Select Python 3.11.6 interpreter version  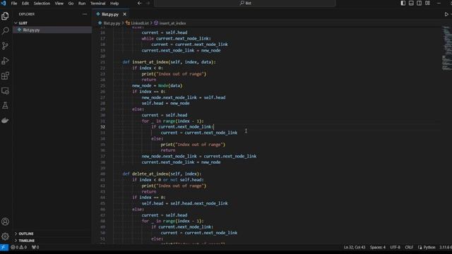[x=446, y=247]
